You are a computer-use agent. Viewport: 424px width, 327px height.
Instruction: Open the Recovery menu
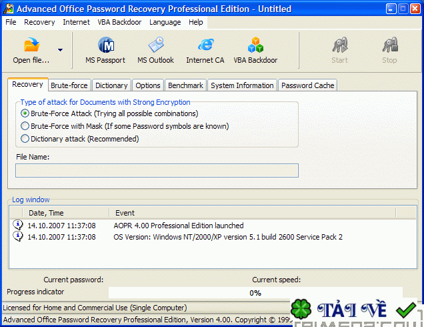click(x=39, y=22)
